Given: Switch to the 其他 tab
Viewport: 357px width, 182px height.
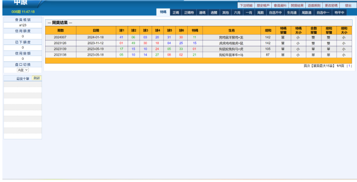Looking at the screenshot, I should [x=226, y=13].
